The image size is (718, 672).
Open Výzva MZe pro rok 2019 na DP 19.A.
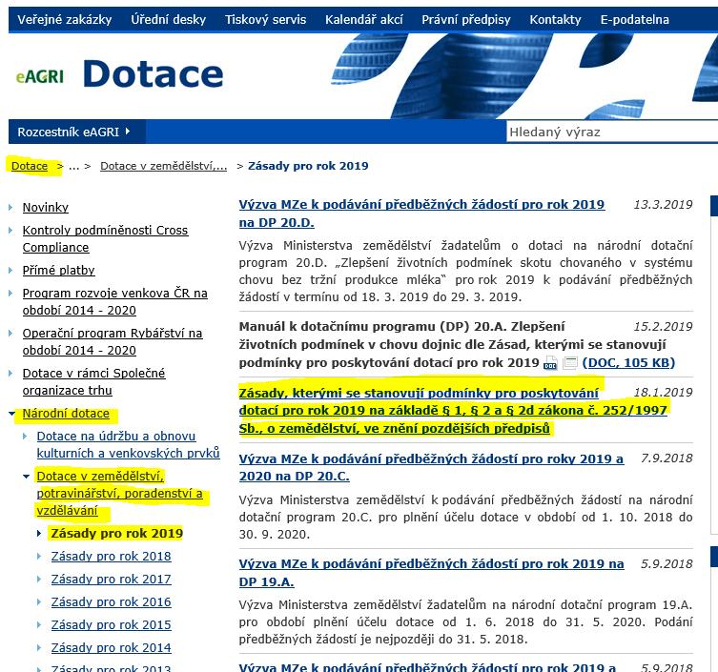(431, 573)
